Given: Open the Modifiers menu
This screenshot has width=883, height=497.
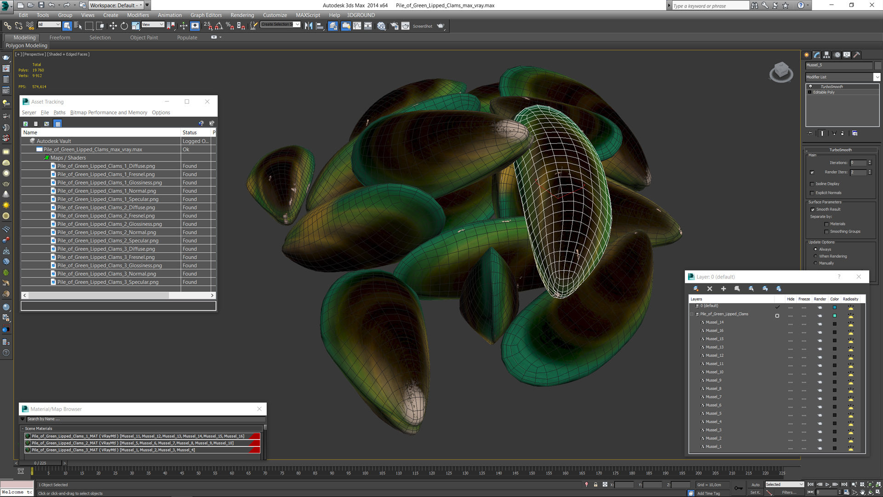Looking at the screenshot, I should (138, 15).
